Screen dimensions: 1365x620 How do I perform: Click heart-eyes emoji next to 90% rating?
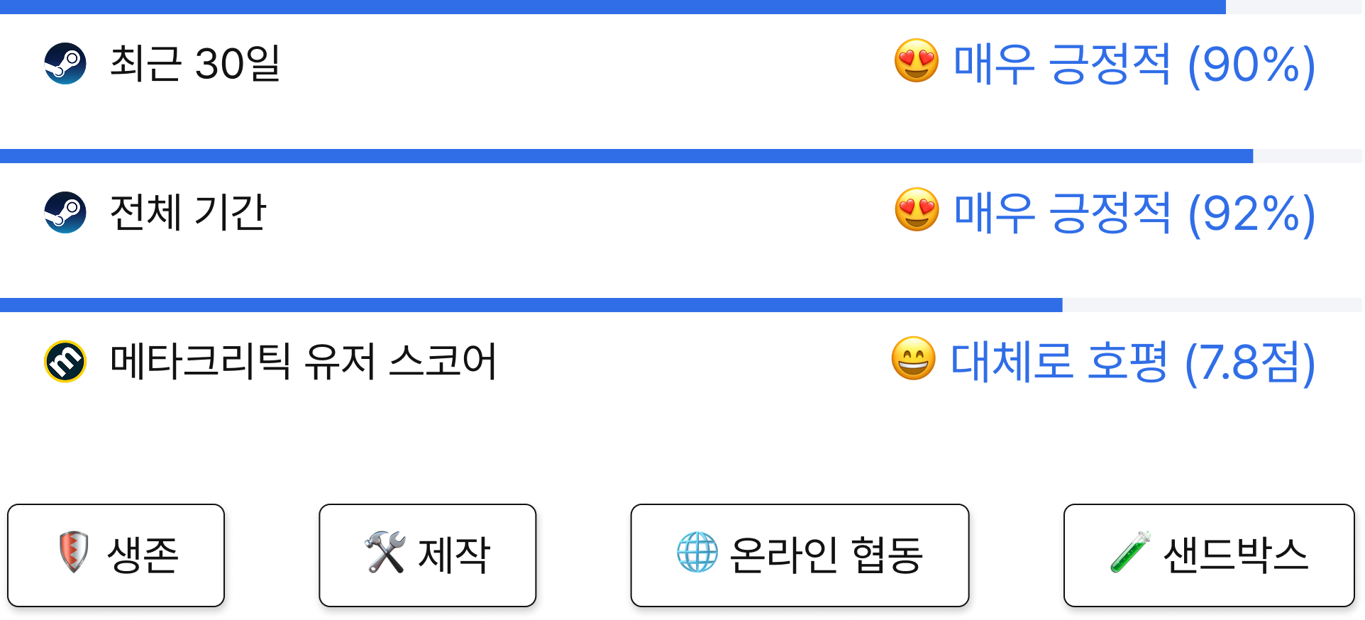[x=916, y=61]
